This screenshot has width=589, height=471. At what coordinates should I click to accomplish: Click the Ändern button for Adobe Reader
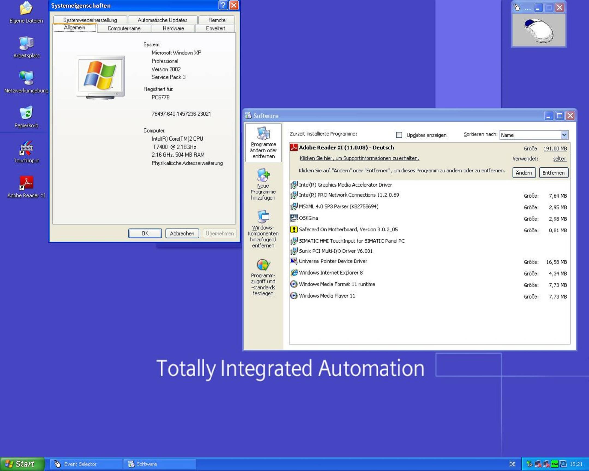[524, 173]
